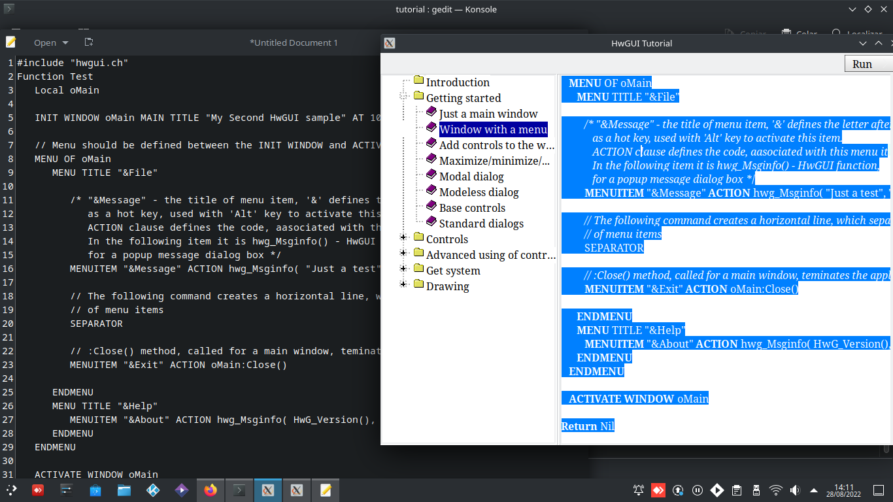Show hidden system tray icons arrow
This screenshot has width=893, height=502.
pos(814,490)
